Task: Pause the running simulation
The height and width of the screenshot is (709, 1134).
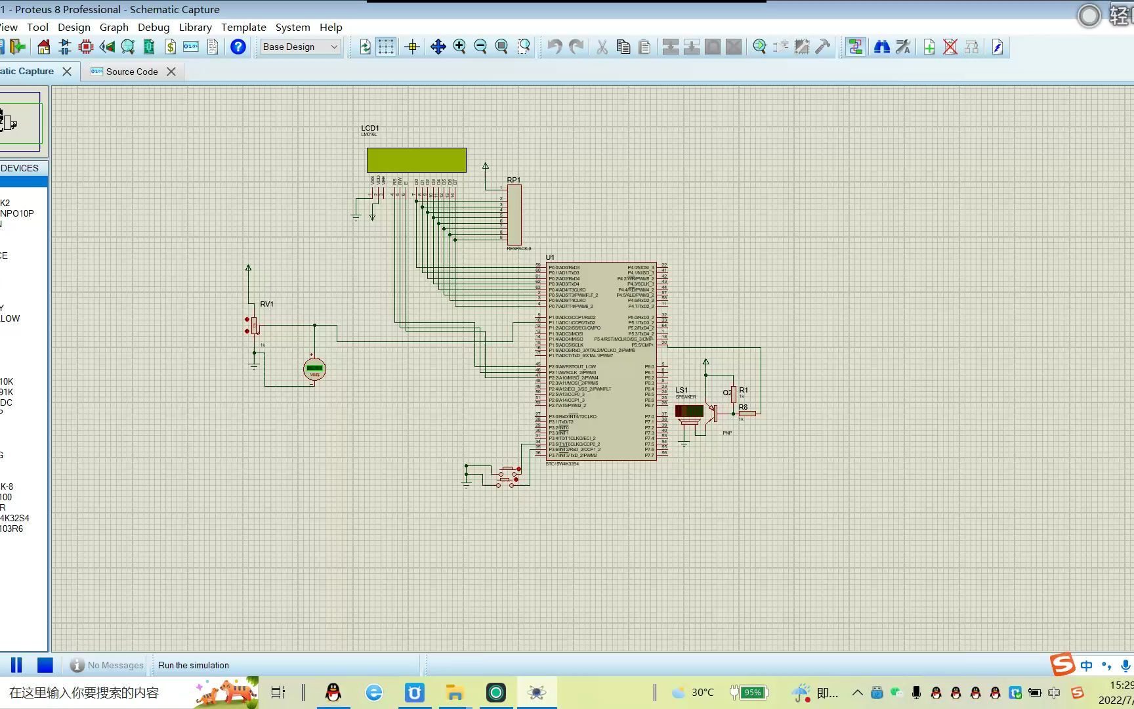Action: (16, 665)
